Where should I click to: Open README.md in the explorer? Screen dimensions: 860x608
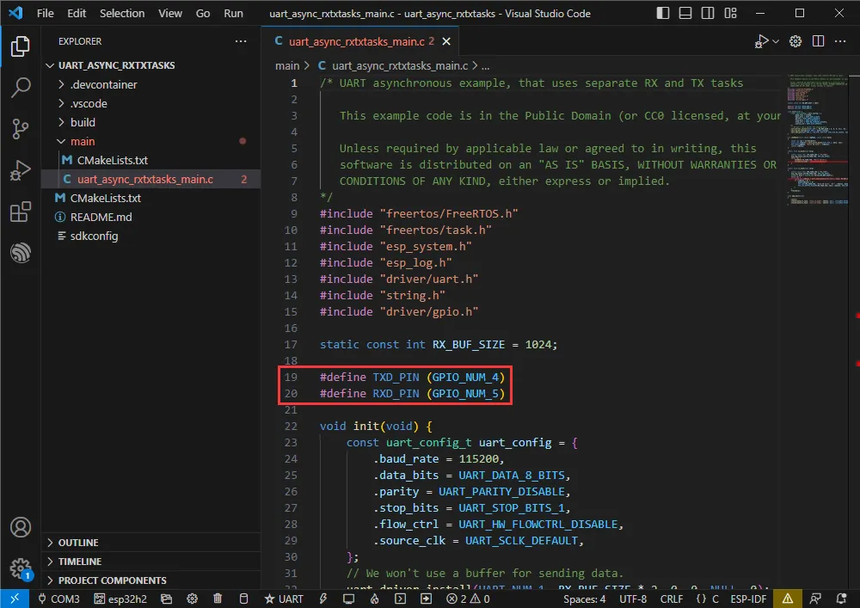tap(101, 217)
